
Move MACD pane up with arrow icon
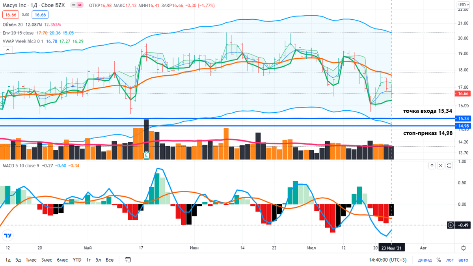tap(432, 166)
